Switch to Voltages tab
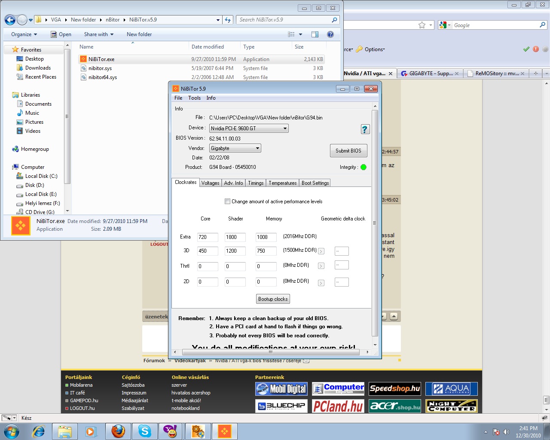The height and width of the screenshot is (440, 550). pyautogui.click(x=210, y=183)
